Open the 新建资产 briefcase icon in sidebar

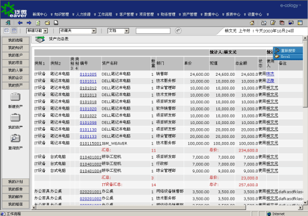tap(16, 97)
